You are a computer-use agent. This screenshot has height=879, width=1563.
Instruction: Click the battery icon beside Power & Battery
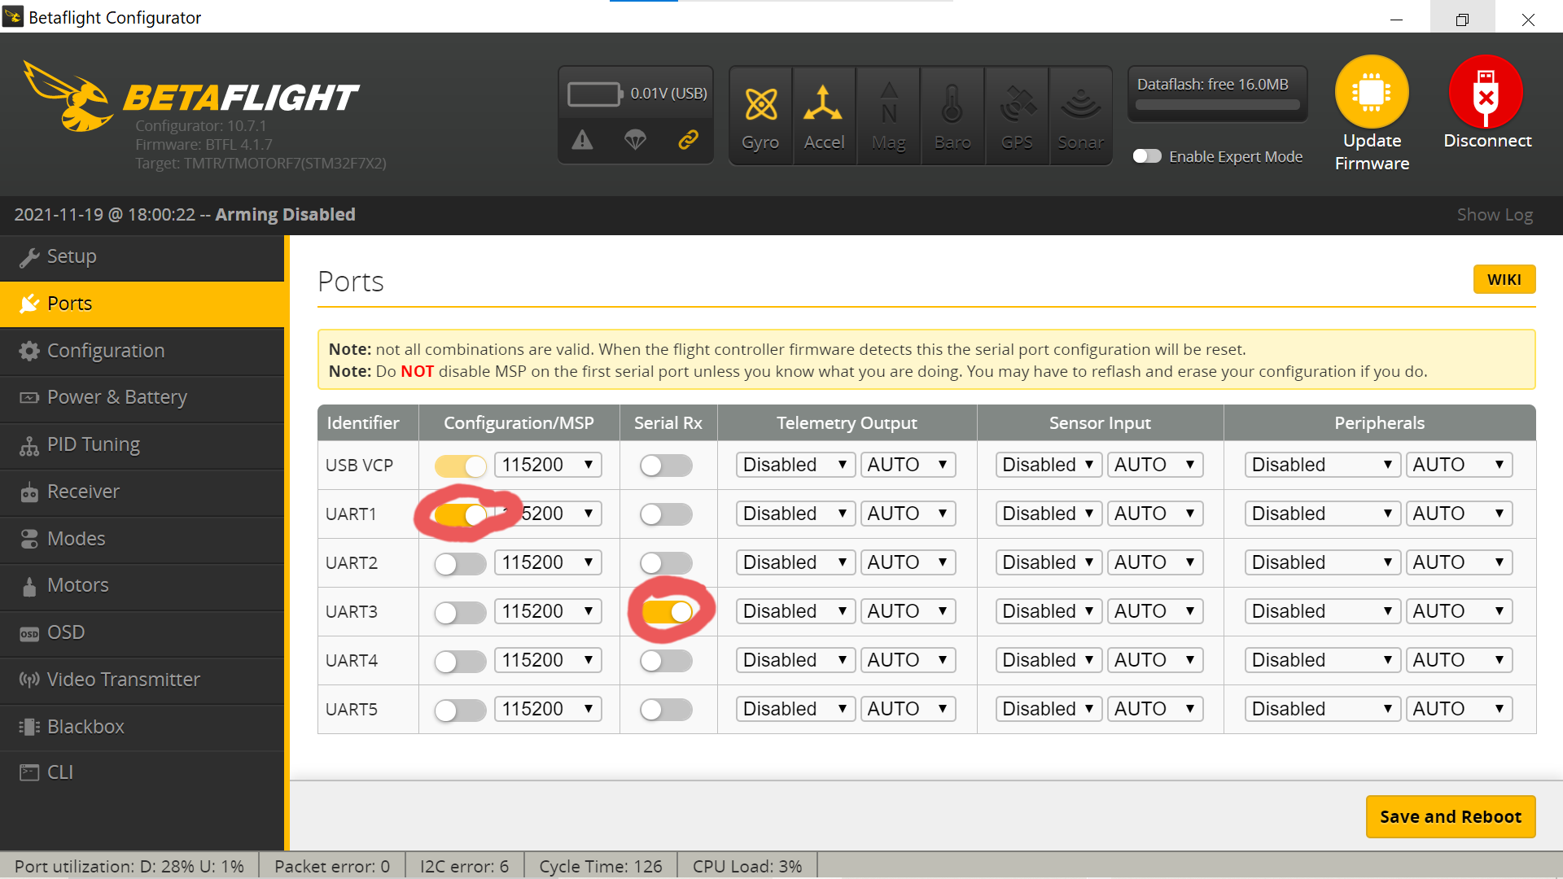point(29,398)
